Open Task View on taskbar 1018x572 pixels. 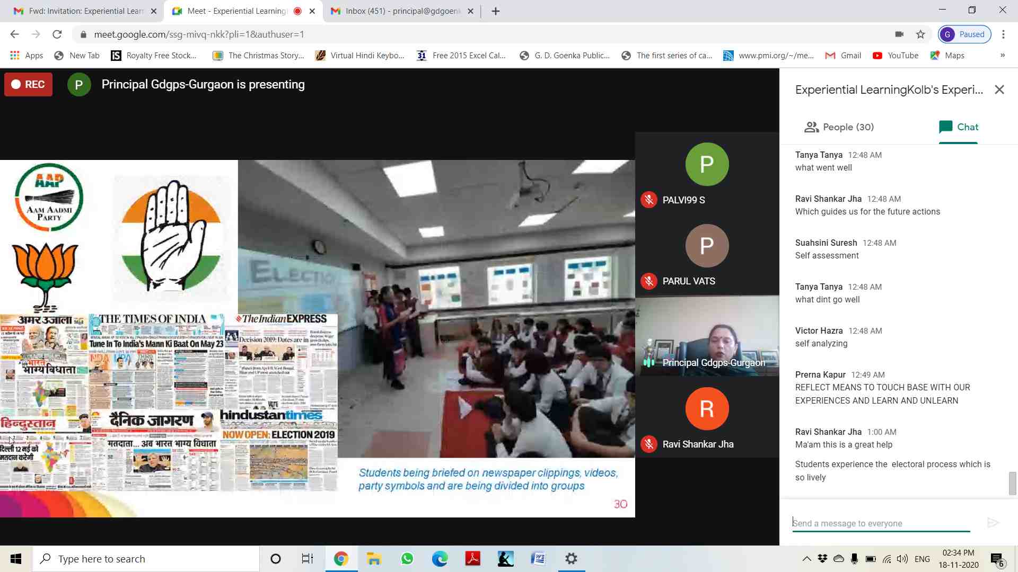pos(308,559)
